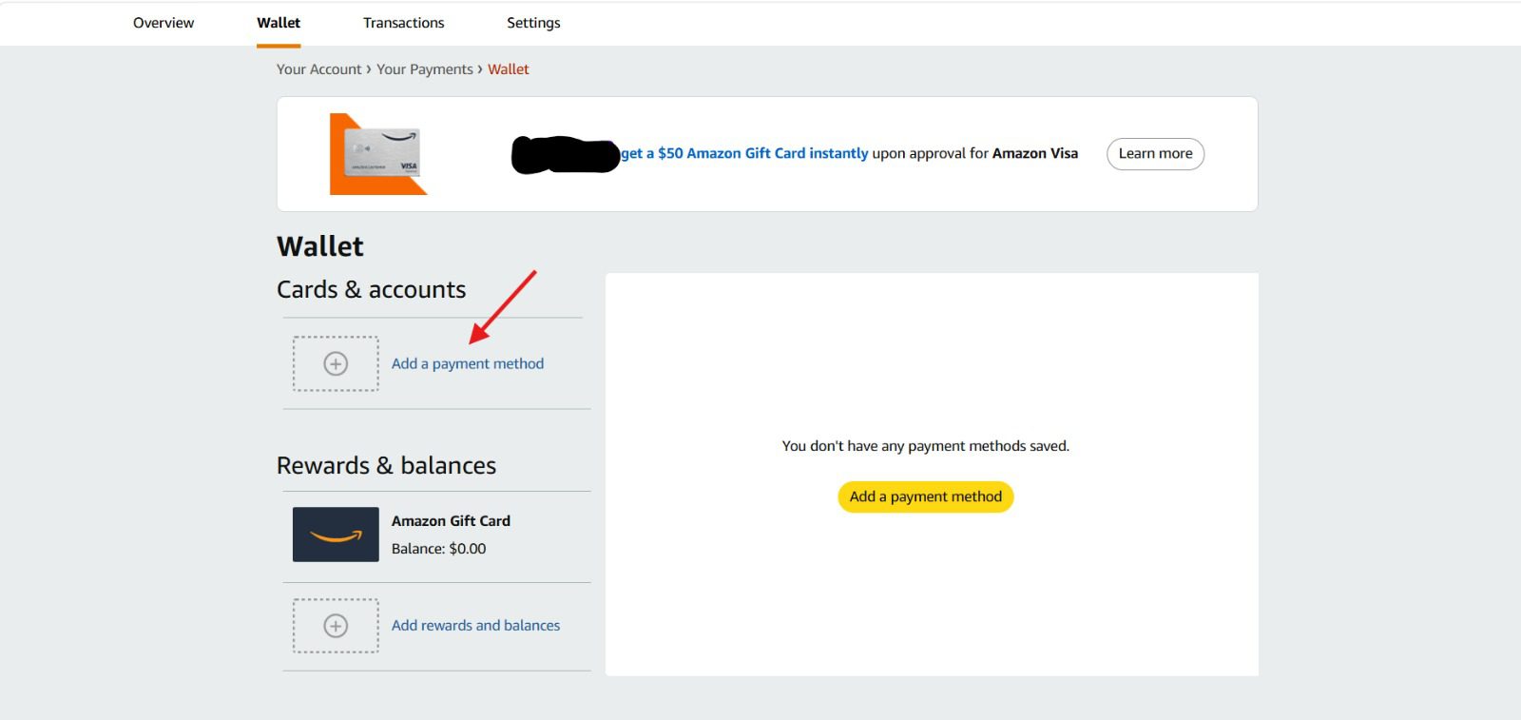Select the Amazon Gift Card logo thumbnail

(x=336, y=535)
